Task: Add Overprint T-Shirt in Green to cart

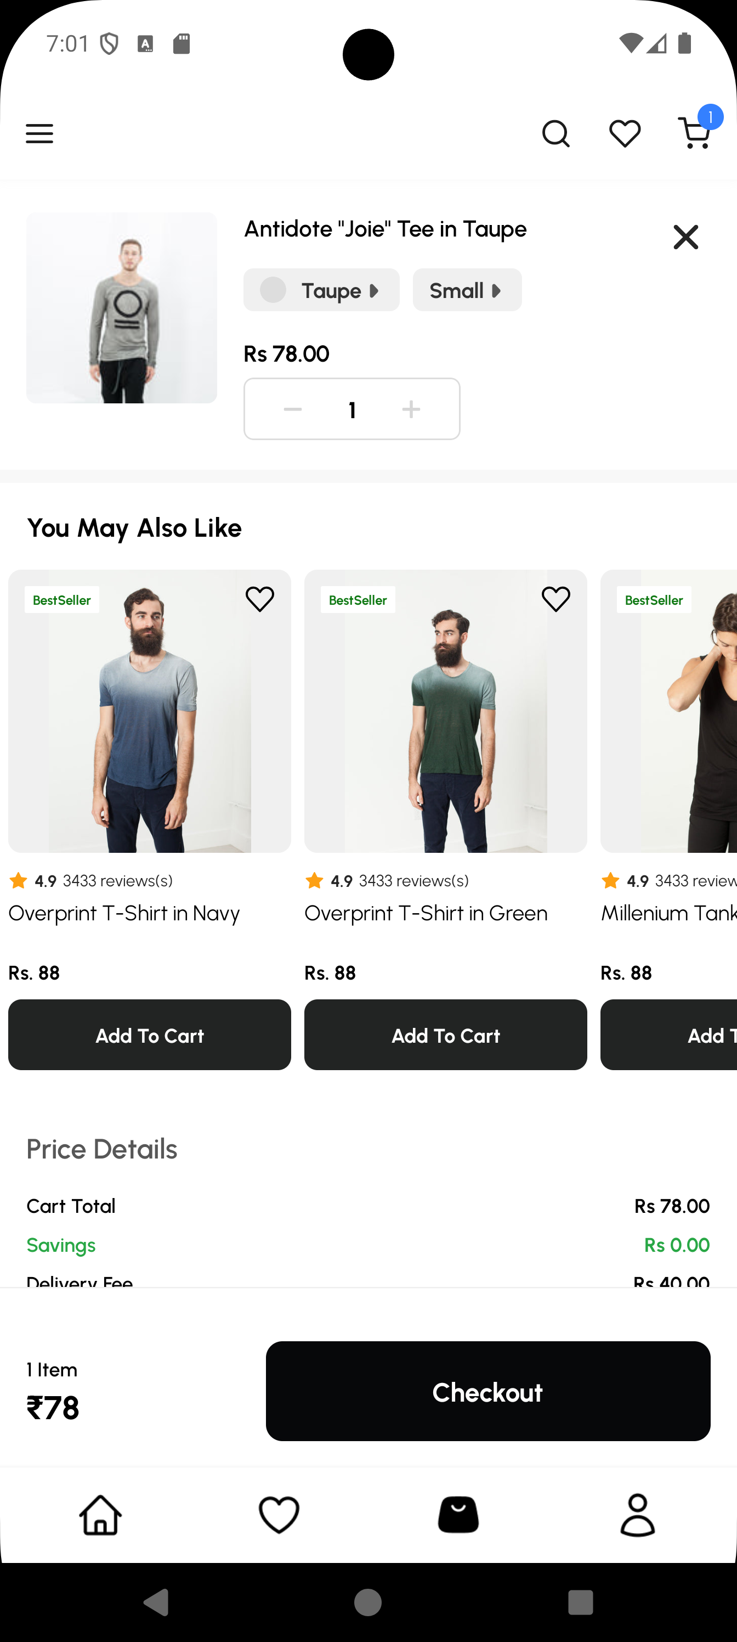Action: (x=445, y=1035)
